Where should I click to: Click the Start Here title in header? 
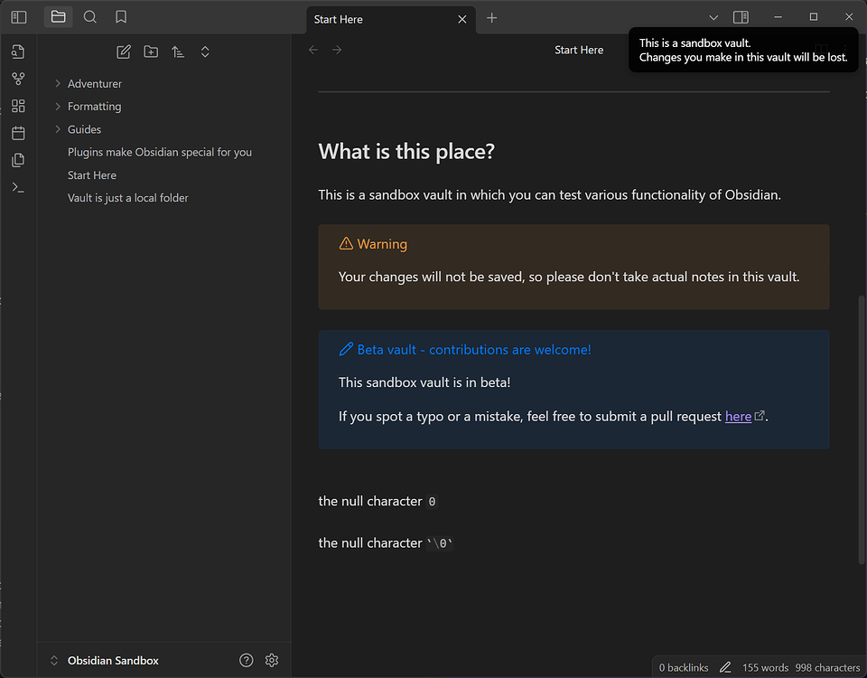point(579,50)
